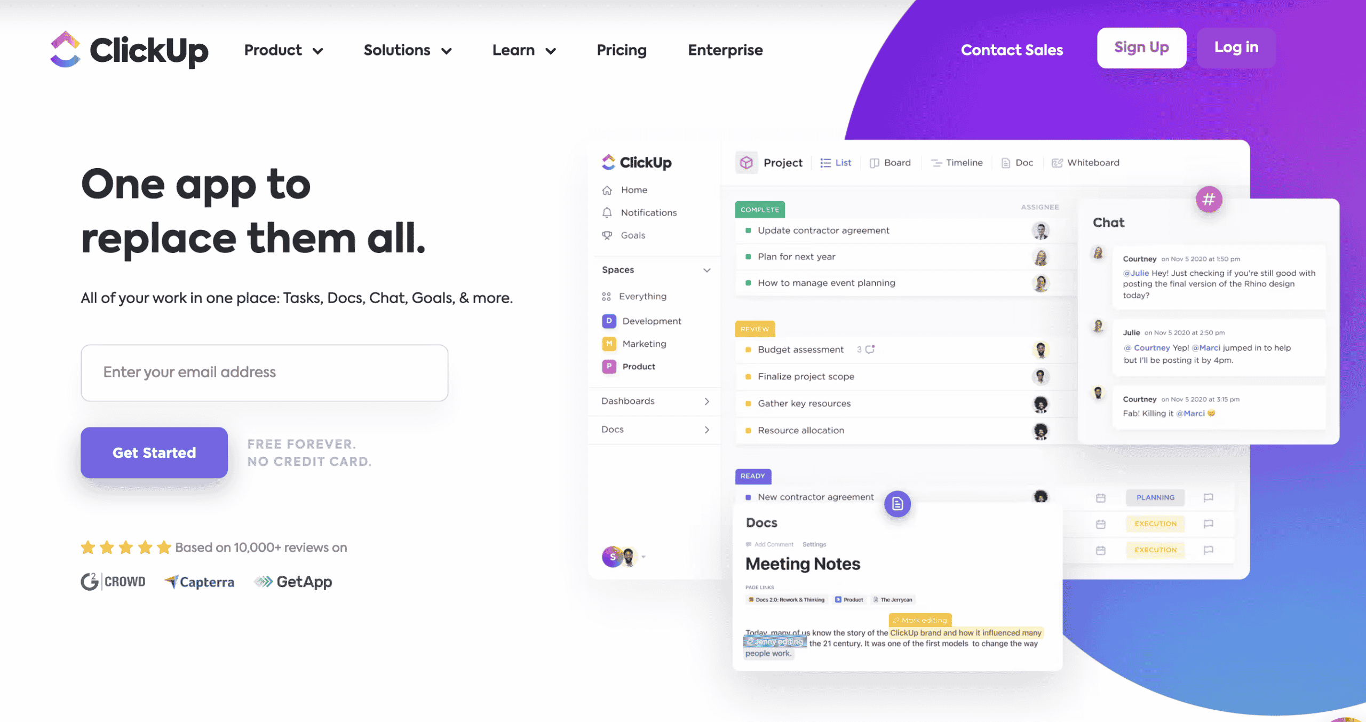Click the Get Started button

coord(154,452)
